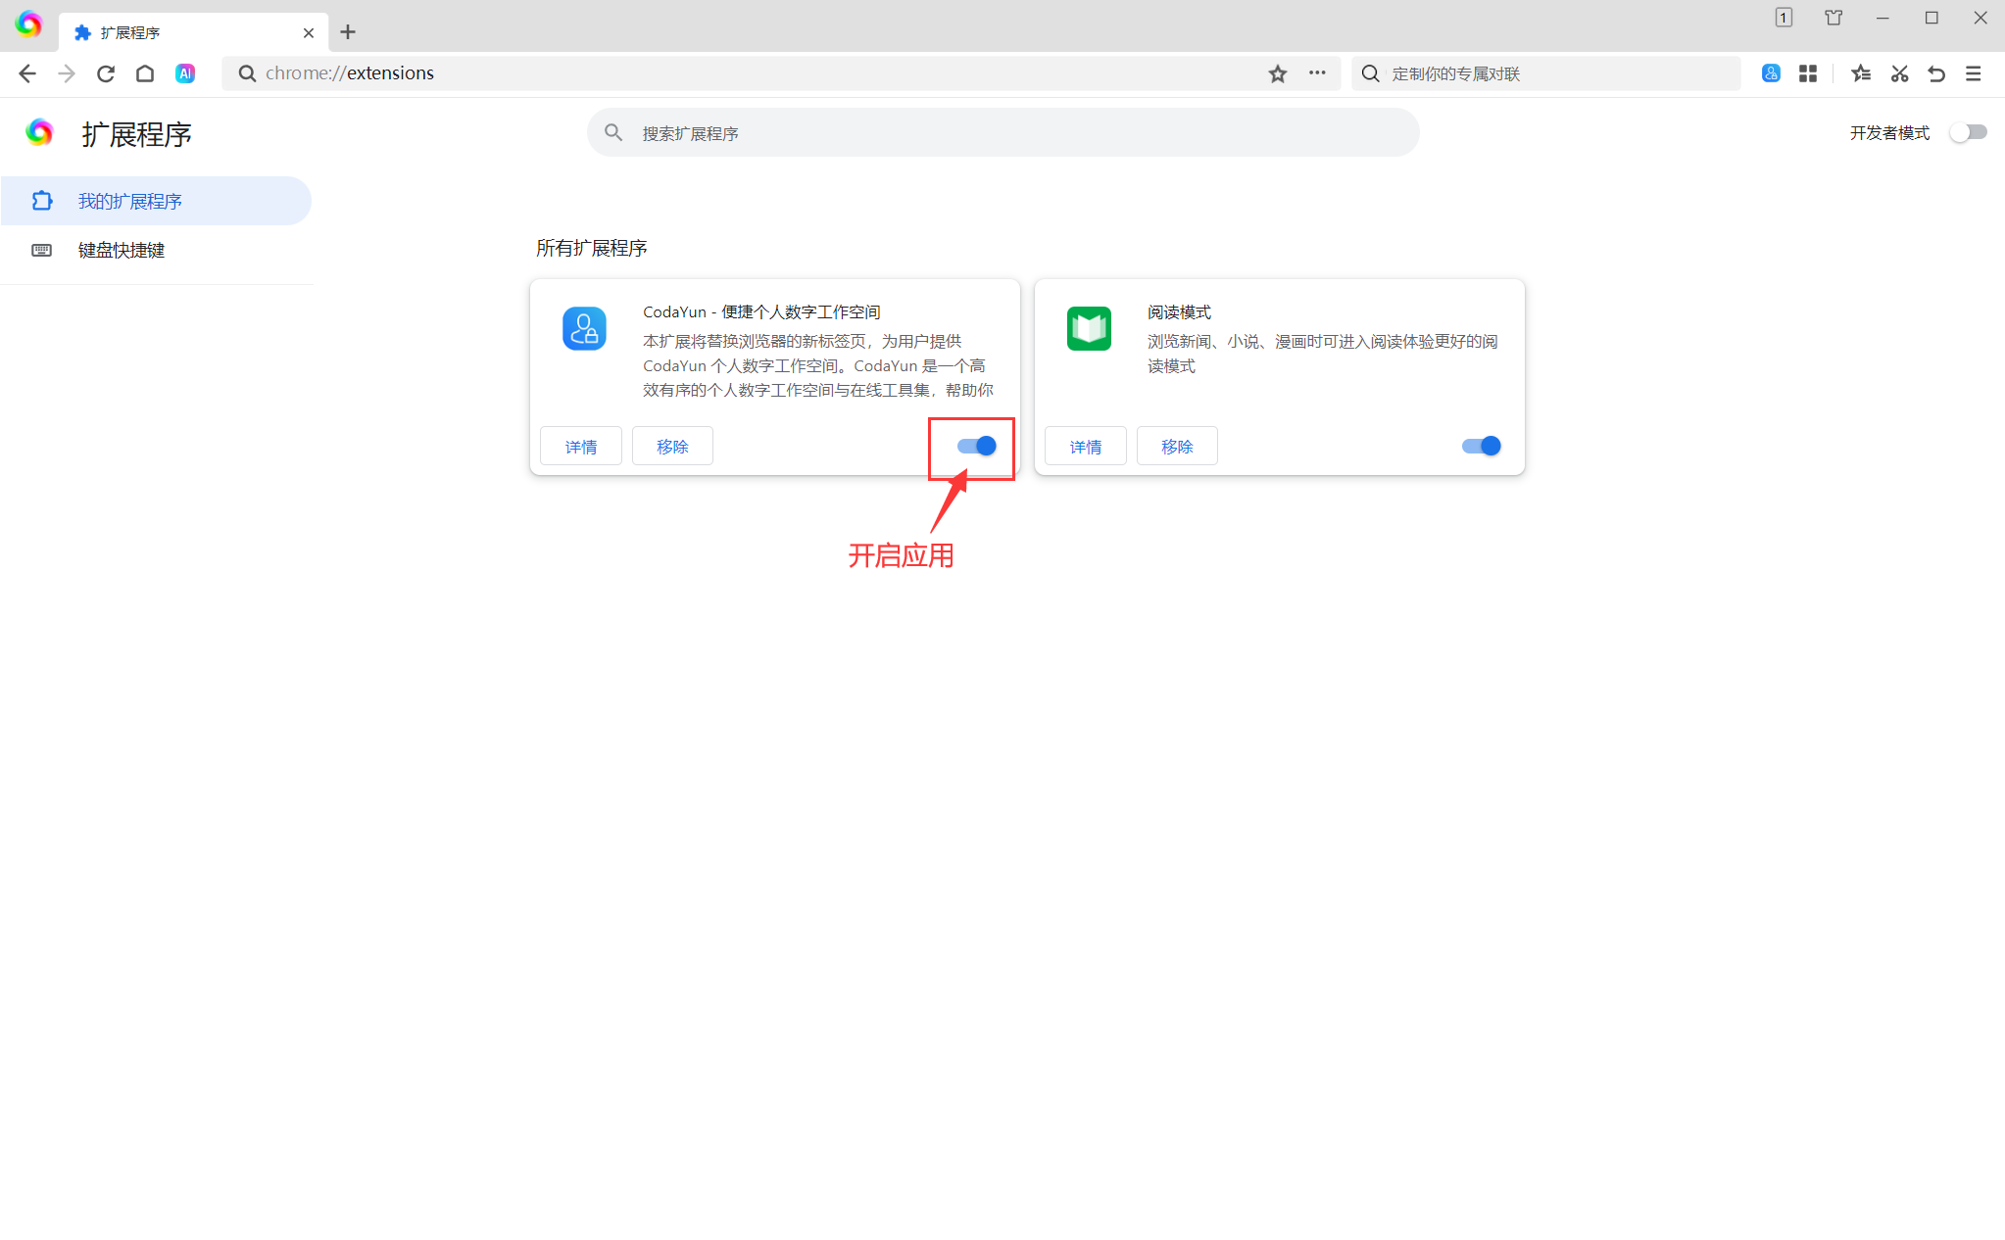This screenshot has height=1240, width=2005.
Task: Reload the page with refresh icon
Action: click(106, 73)
